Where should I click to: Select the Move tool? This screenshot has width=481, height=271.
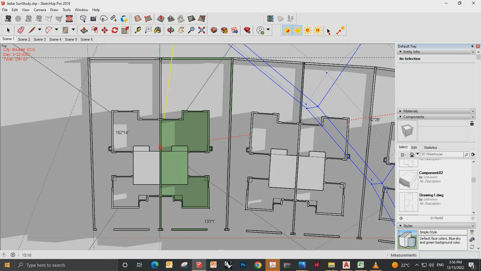[x=105, y=30]
